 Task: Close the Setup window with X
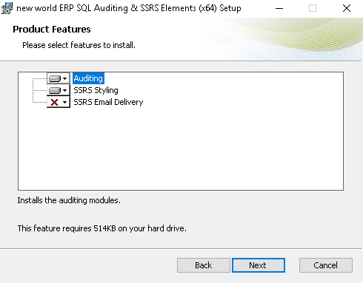pyautogui.click(x=347, y=8)
